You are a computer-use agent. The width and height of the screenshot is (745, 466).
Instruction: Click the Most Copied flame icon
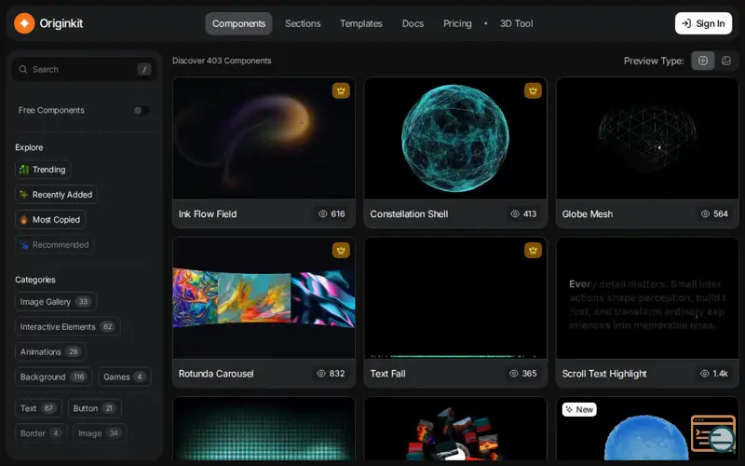tap(24, 220)
